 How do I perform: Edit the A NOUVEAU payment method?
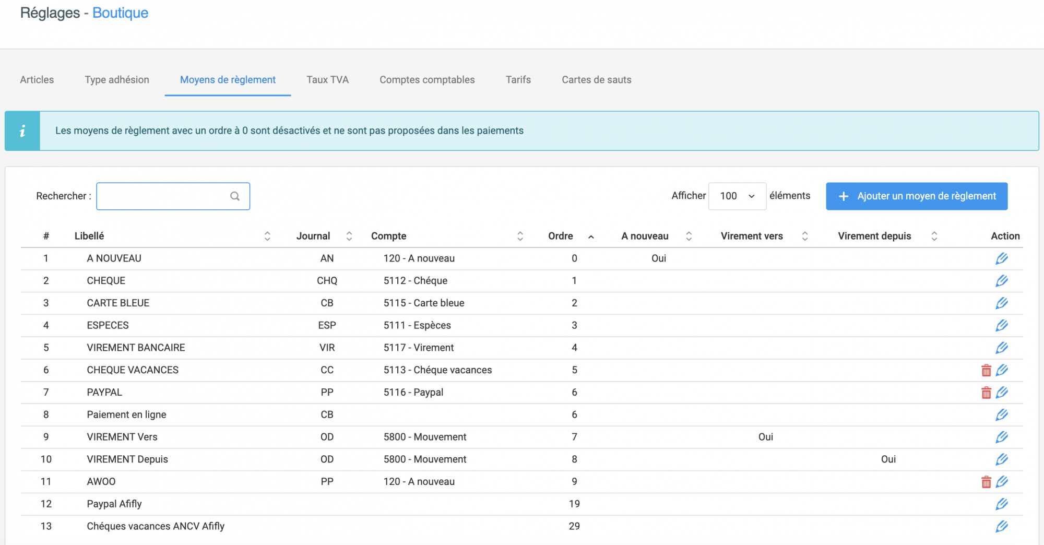[1001, 258]
